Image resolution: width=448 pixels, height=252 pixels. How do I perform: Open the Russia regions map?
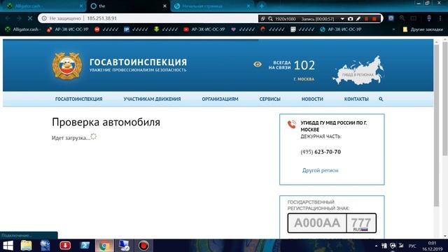(x=358, y=70)
